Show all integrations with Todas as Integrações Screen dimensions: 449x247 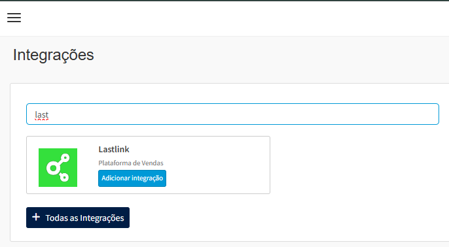coord(78,218)
